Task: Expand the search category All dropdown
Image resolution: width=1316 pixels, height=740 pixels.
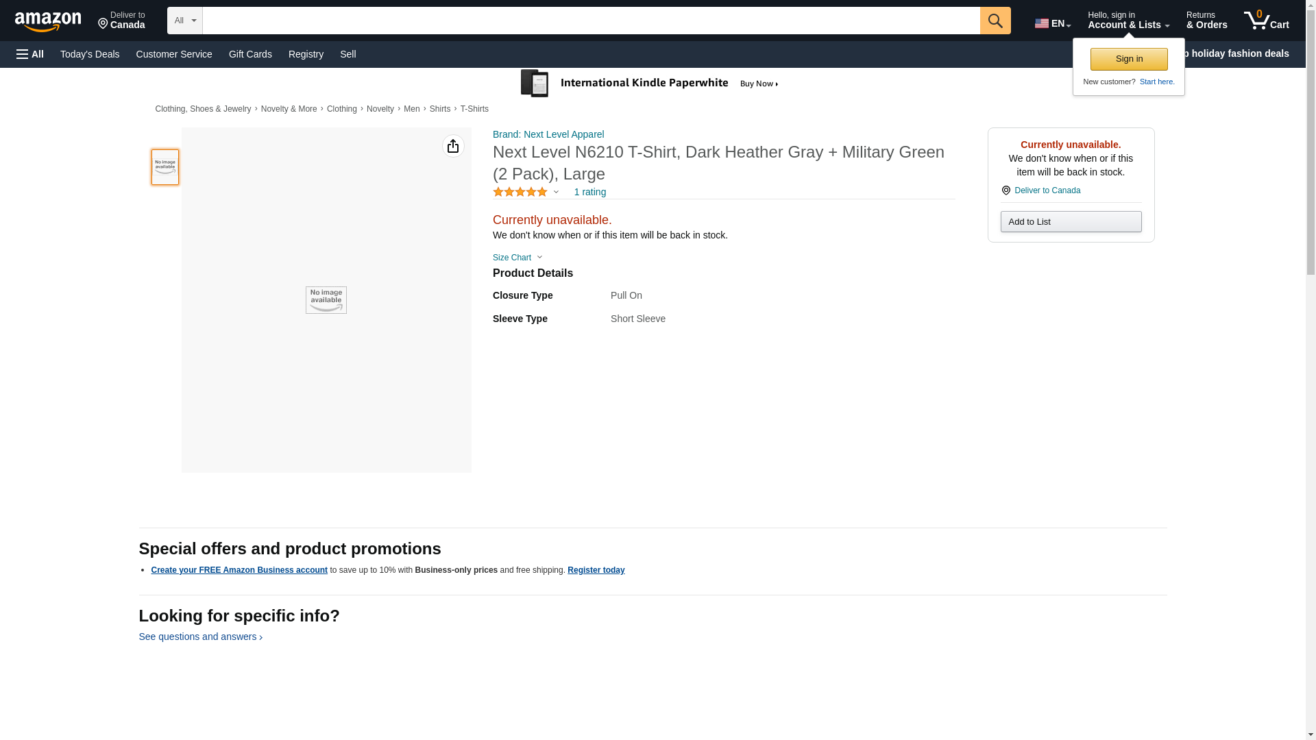Action: pyautogui.click(x=184, y=21)
